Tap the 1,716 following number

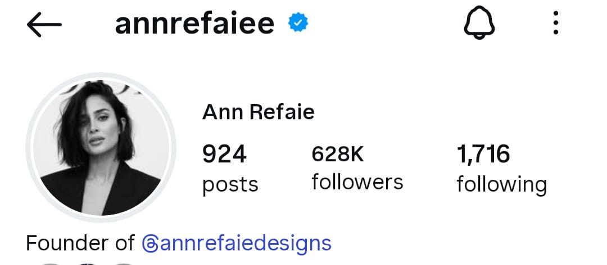[x=483, y=154]
